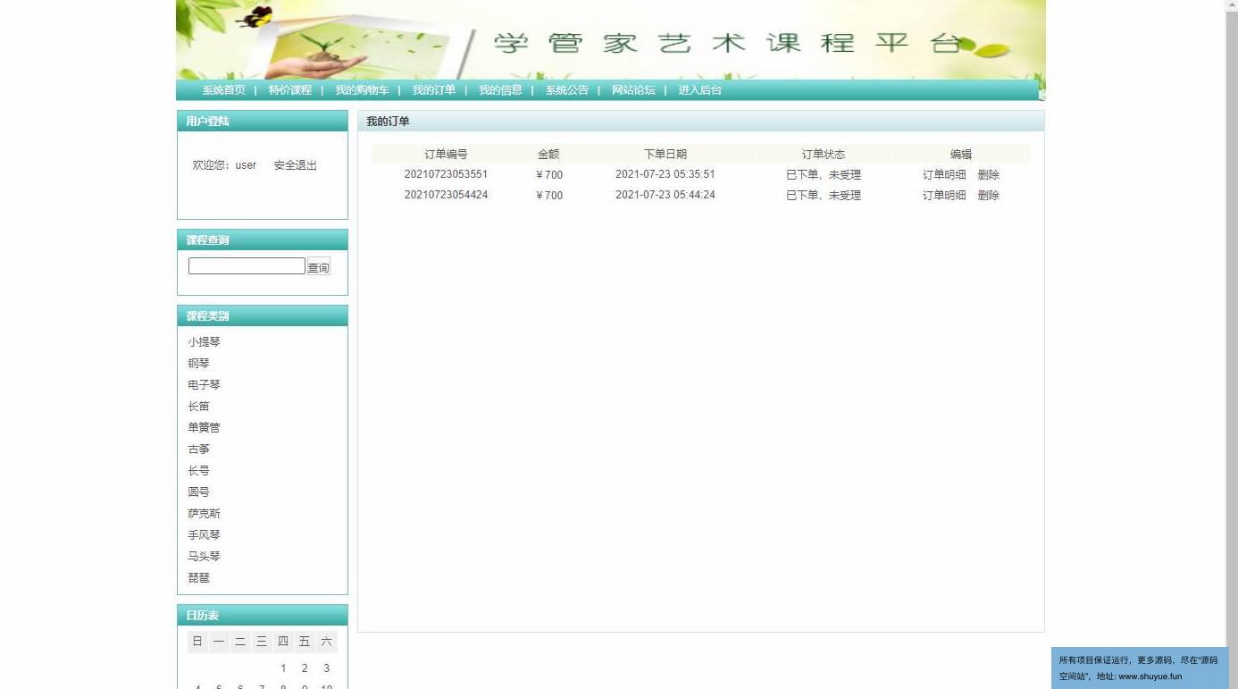Click order number 20210723053551

coord(446,174)
